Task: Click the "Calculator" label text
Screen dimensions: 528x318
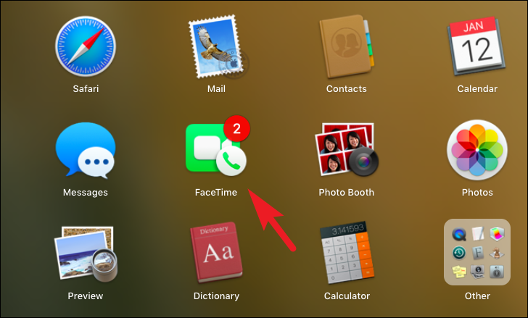Action: [347, 296]
